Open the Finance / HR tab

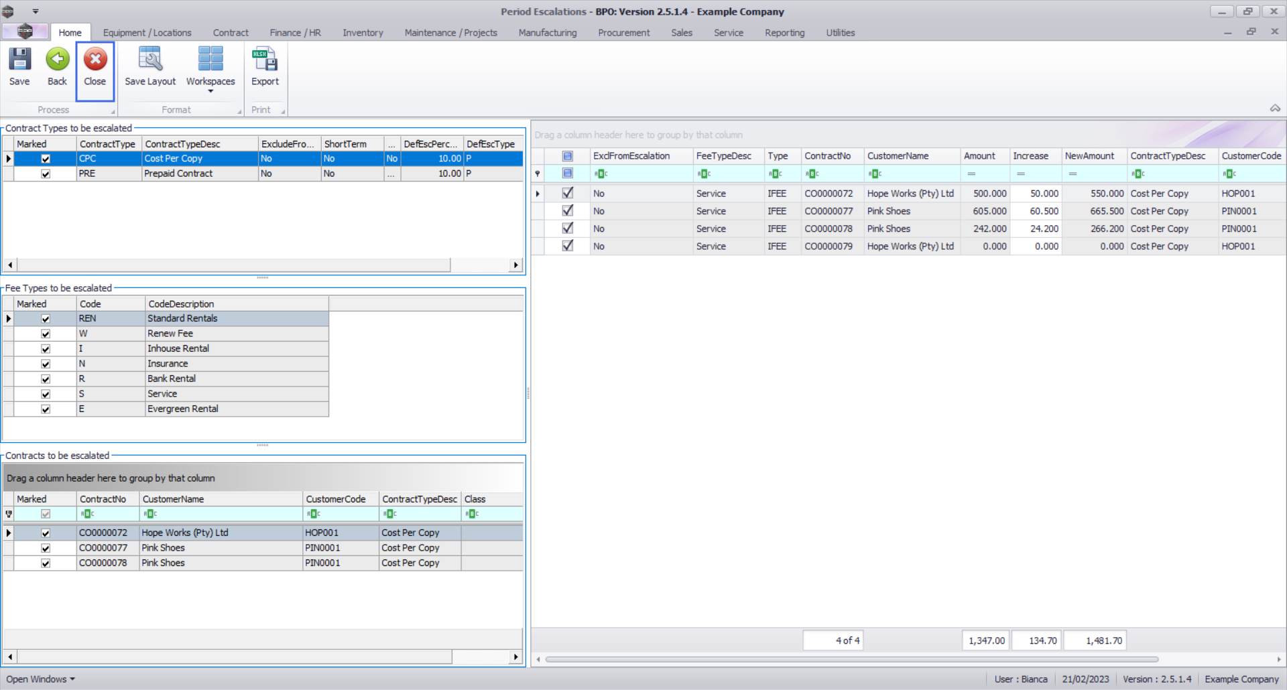click(x=295, y=33)
